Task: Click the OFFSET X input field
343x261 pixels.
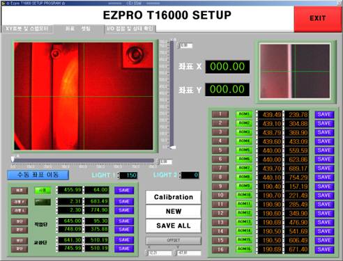Action: 160,253
